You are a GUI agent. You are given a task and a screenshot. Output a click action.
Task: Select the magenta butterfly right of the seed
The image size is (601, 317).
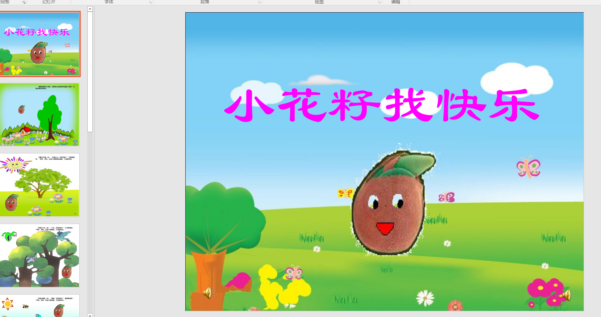pyautogui.click(x=446, y=197)
